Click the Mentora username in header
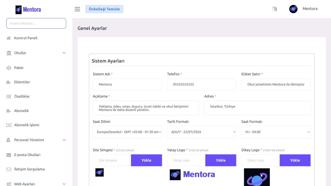Screen dimensions: 331x186 [x=310, y=9]
